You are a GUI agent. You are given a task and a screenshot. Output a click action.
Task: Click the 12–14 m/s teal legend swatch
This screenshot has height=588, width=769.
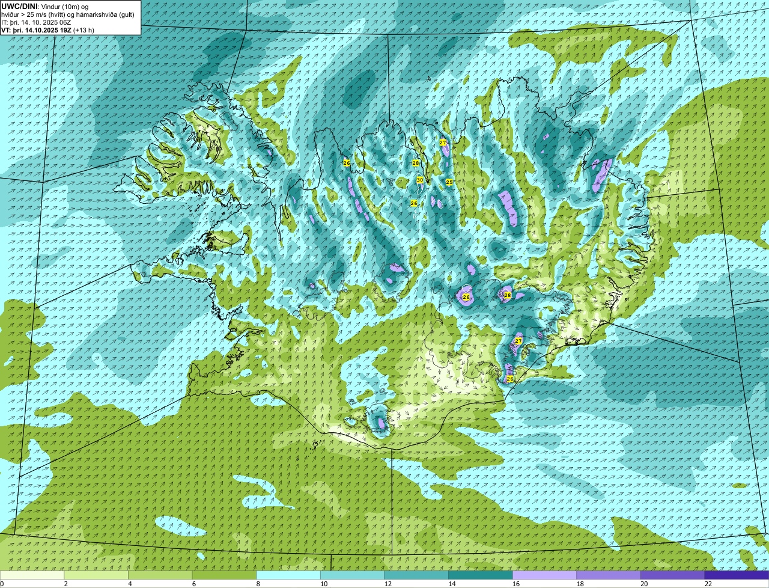point(416,575)
